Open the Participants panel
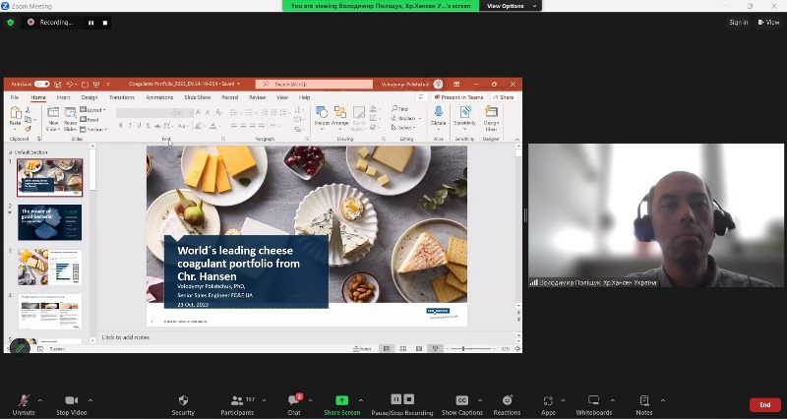 coord(236,403)
